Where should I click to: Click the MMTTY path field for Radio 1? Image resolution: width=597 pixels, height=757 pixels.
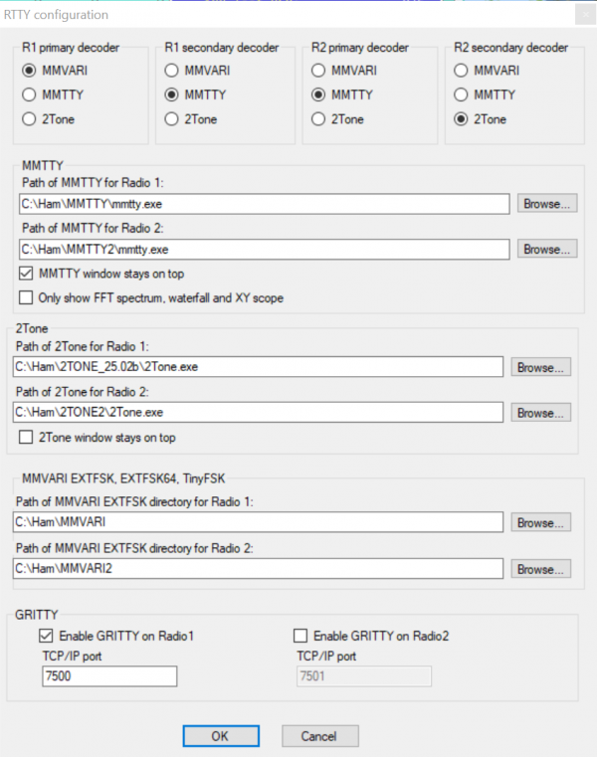click(265, 204)
